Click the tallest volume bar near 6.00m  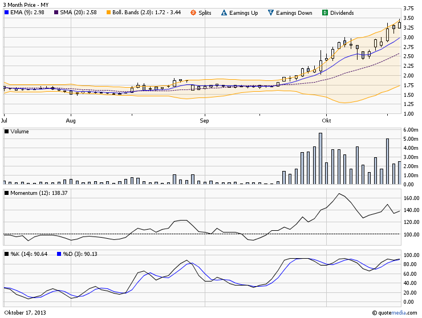tap(320, 158)
